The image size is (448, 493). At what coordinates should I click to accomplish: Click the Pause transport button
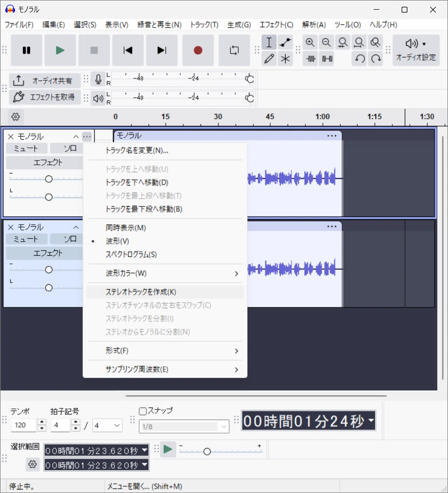click(27, 50)
